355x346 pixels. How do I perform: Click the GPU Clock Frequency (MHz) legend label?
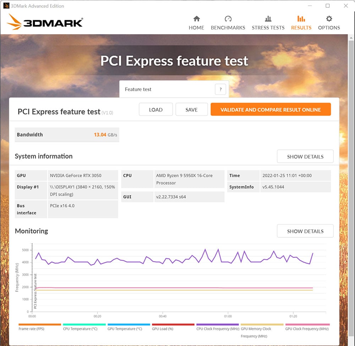coord(307,329)
